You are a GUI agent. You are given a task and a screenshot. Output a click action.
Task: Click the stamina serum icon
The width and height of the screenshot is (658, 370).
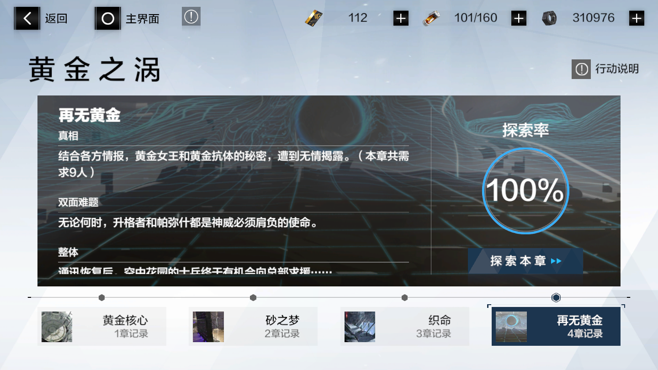[x=431, y=18]
